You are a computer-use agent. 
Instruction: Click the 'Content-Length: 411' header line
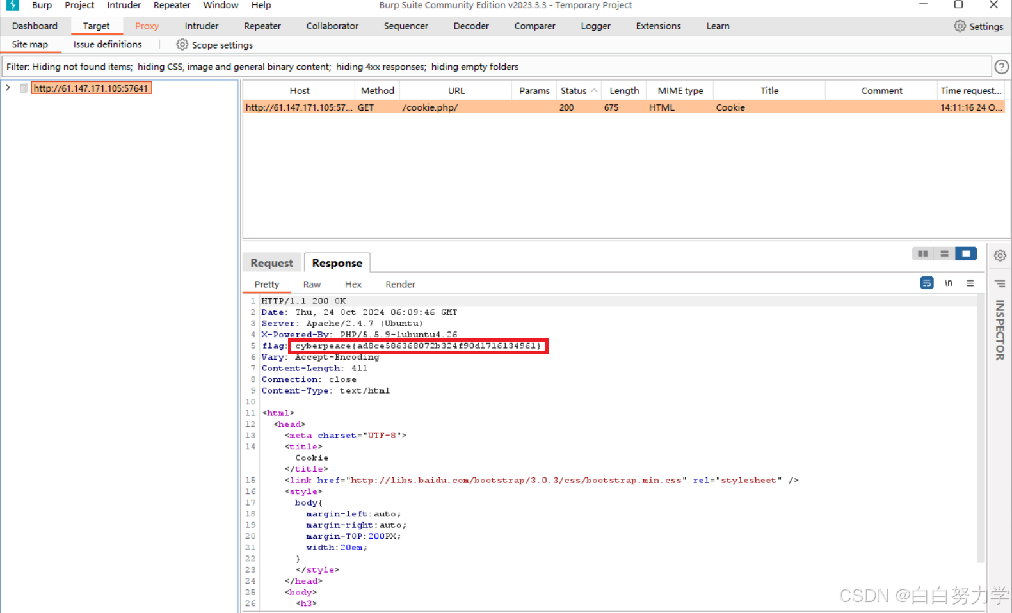(x=314, y=369)
